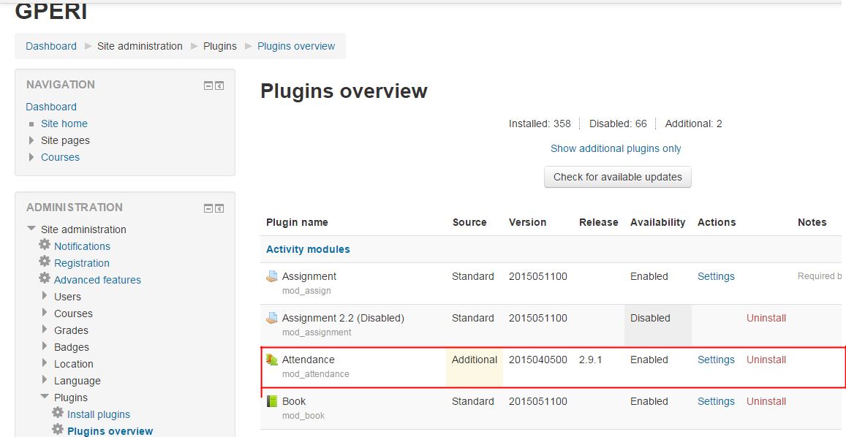Click the Notifications gear icon
This screenshot has width=846, height=437.
(x=45, y=245)
